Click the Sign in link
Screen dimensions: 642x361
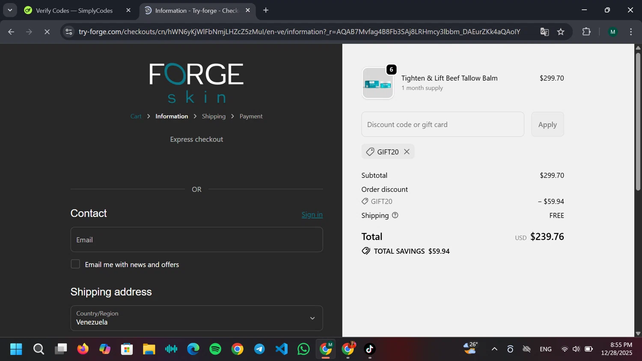(312, 215)
